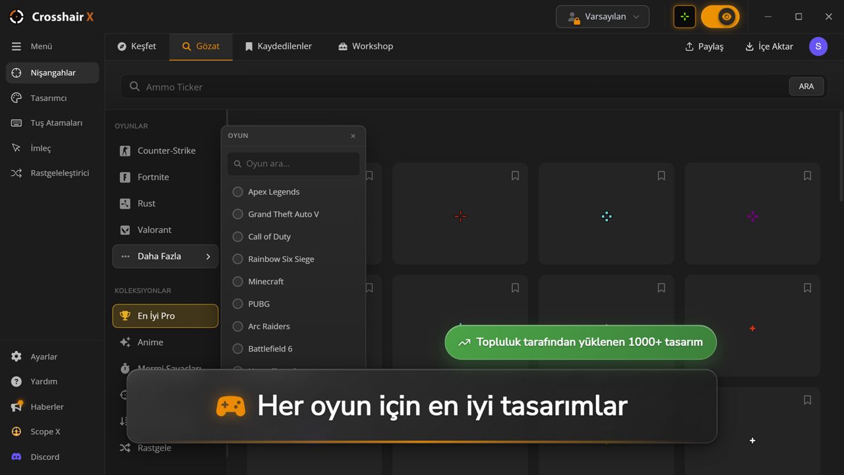Click the Ammo Ticker search field
This screenshot has width=844, height=475.
pos(455,86)
